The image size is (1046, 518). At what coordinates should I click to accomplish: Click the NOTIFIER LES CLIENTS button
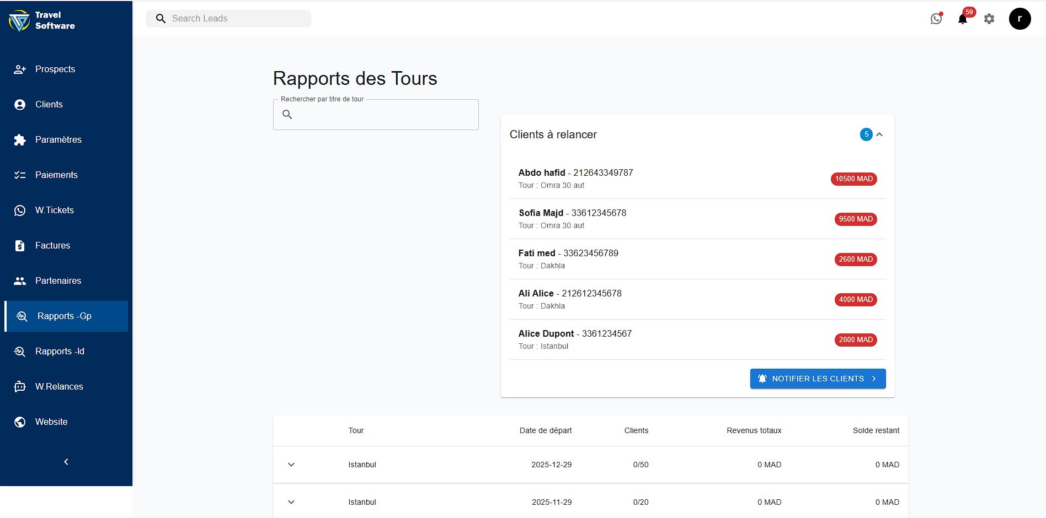coord(818,379)
